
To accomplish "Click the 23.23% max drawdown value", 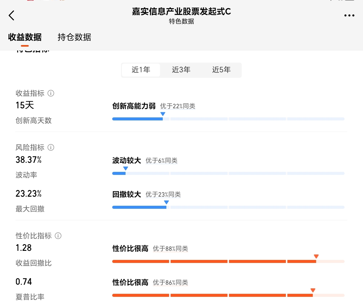I will coord(28,194).
